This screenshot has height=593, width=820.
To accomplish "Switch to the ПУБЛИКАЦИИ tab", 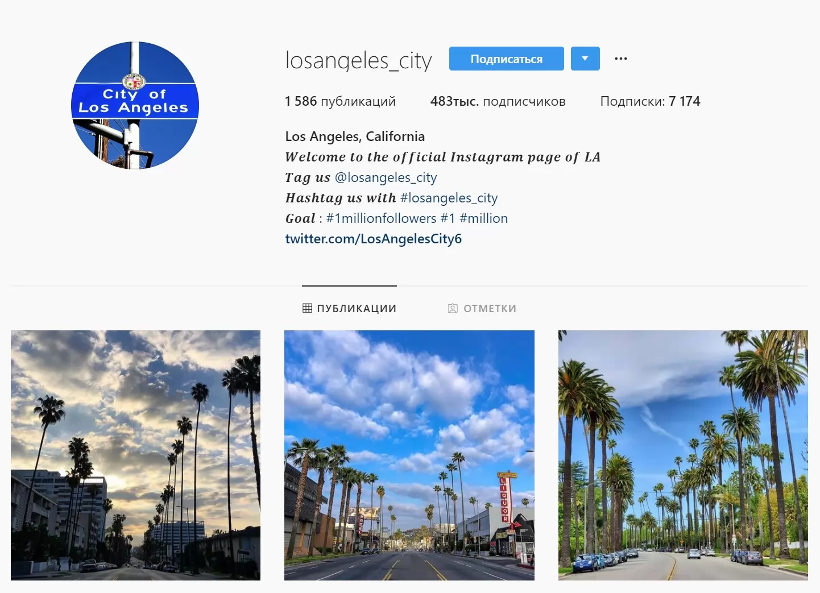I will tap(349, 308).
